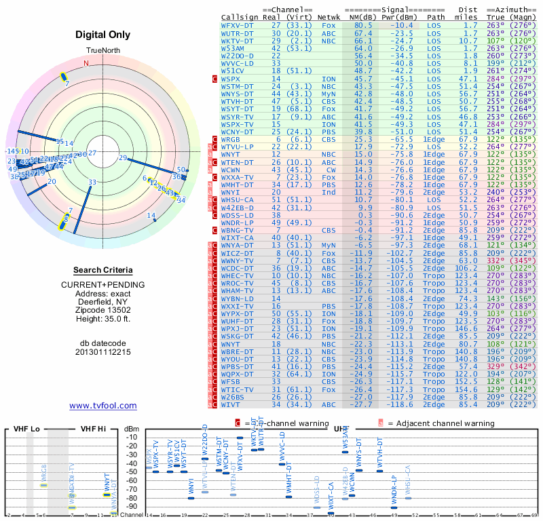Click the co-channel warning icon beside WDSS-LD
543x521 pixels.
click(x=215, y=214)
